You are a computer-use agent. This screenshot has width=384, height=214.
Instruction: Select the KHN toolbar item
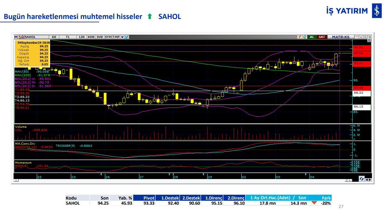91,37
